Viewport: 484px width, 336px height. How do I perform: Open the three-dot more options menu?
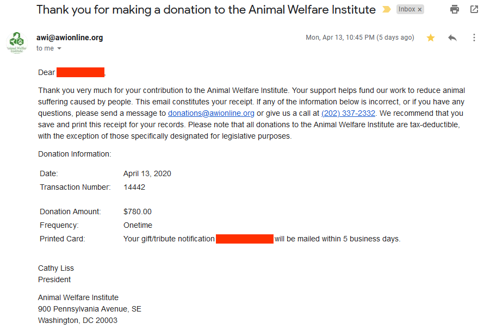pyautogui.click(x=474, y=38)
